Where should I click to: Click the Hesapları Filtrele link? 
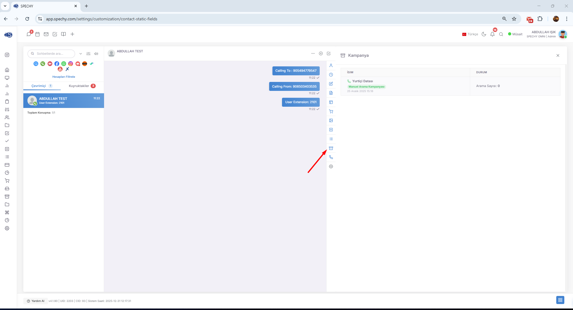(64, 77)
